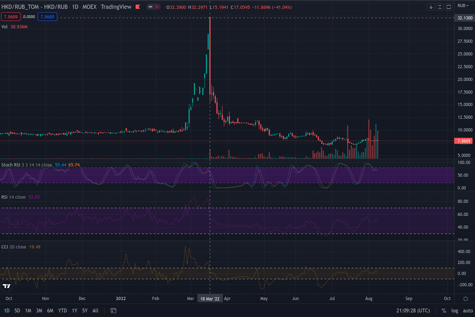Click the Stoch RSI value 65.74

74,165
